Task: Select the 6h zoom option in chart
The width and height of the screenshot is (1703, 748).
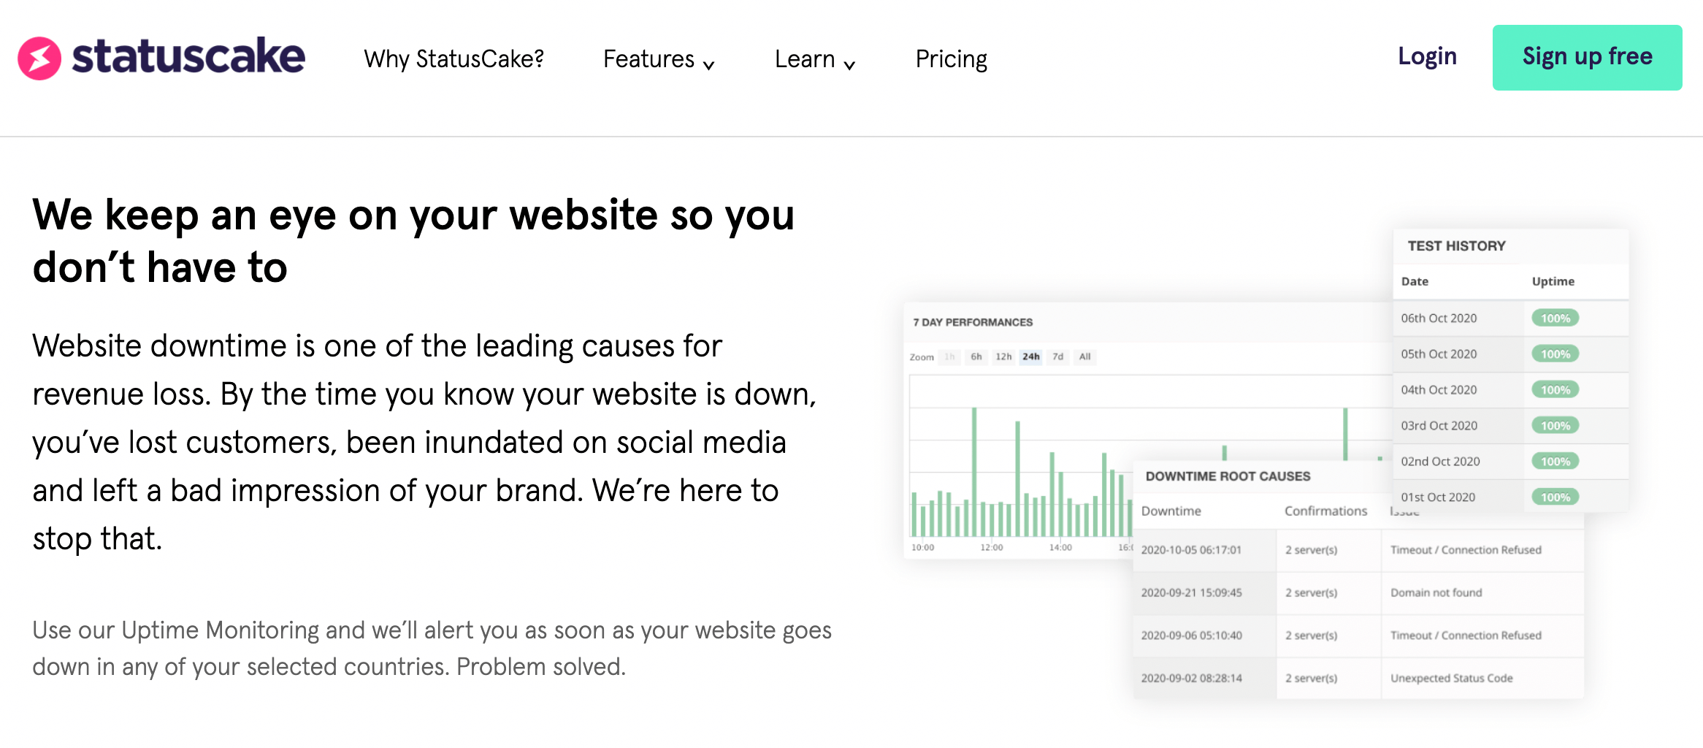Action: (976, 356)
